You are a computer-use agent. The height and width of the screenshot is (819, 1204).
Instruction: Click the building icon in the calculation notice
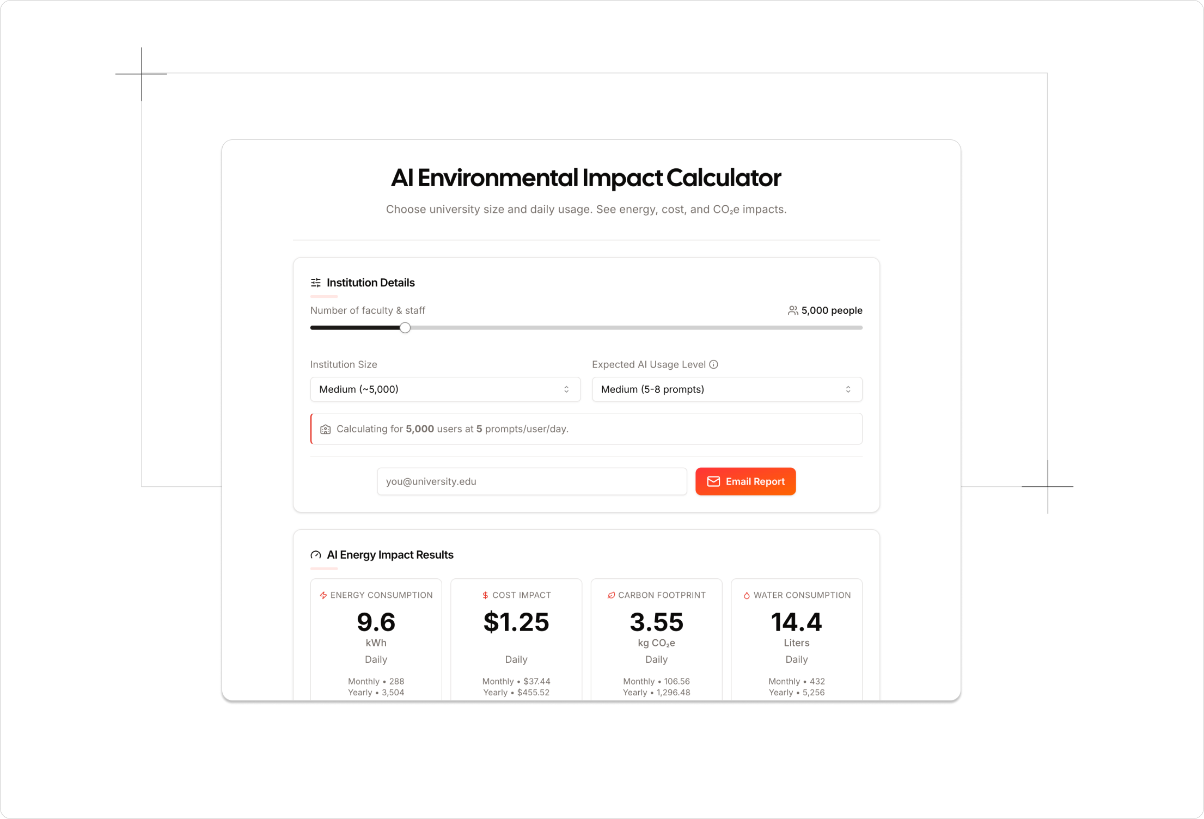326,429
